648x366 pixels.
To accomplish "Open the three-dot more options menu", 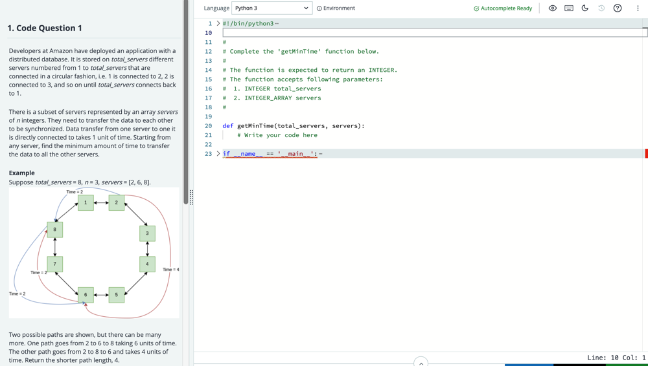I will tap(638, 8).
